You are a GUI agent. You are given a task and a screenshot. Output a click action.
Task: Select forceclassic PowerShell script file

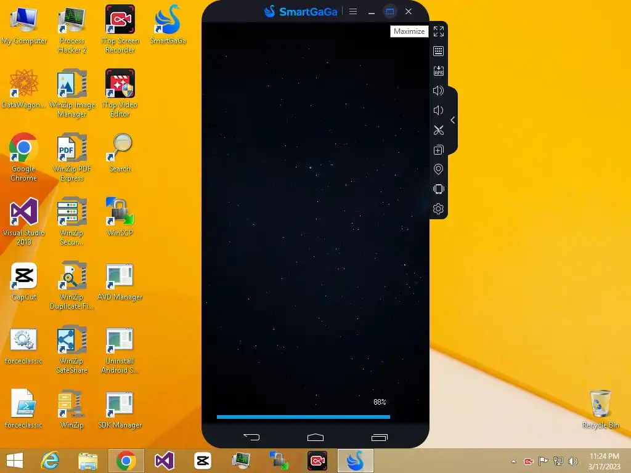24,409
